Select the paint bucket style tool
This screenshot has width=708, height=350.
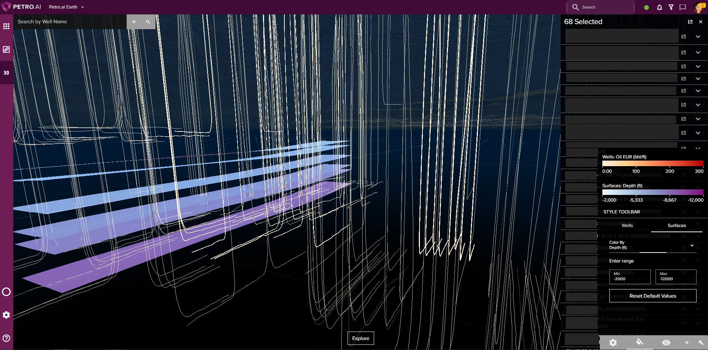[x=640, y=342]
